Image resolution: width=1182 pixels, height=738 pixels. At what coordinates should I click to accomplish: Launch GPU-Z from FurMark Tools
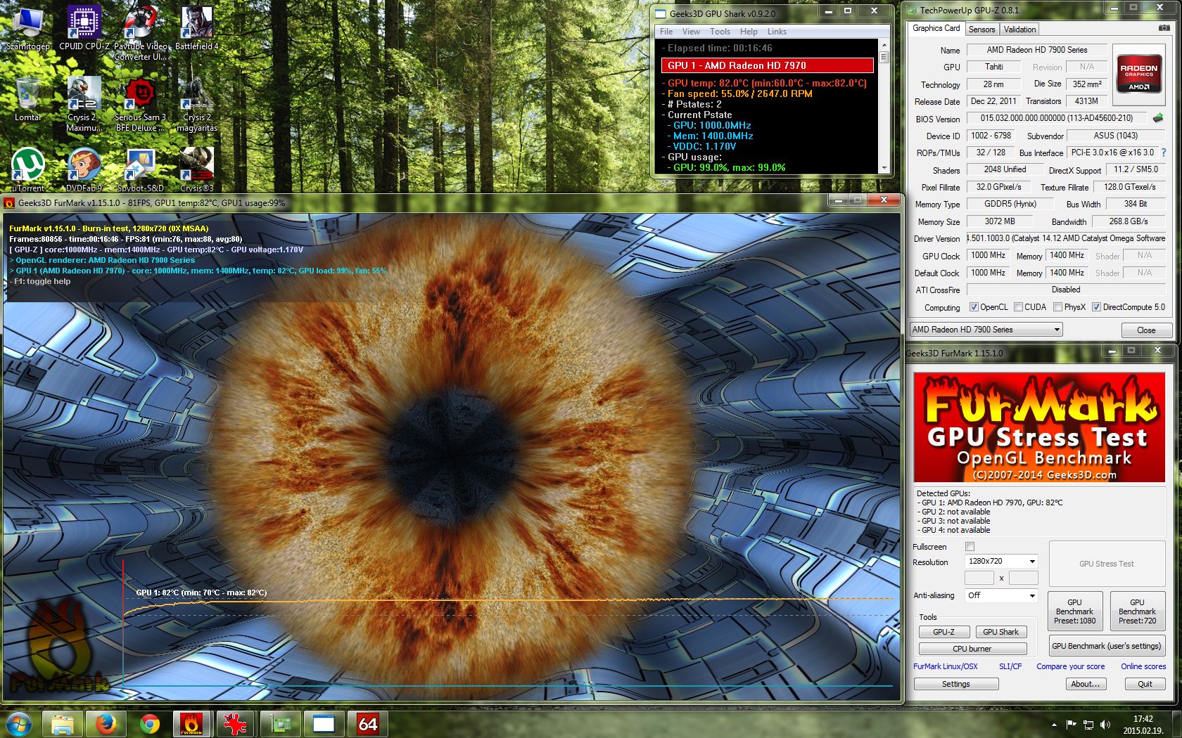[x=944, y=632]
